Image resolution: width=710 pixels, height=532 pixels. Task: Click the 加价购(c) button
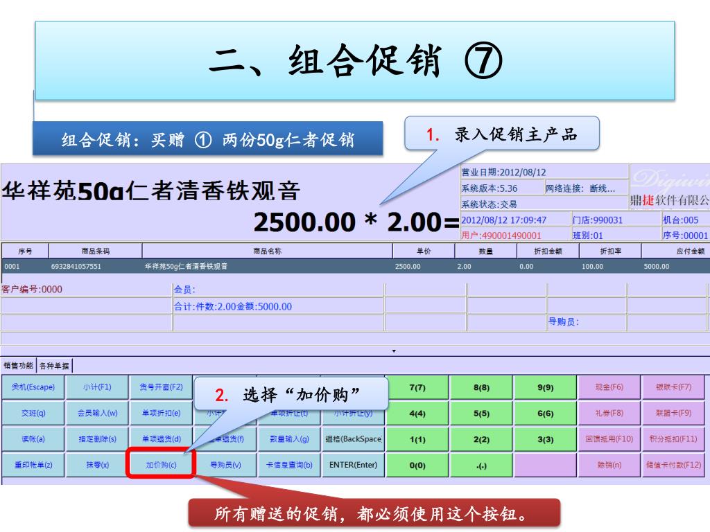pos(161,465)
